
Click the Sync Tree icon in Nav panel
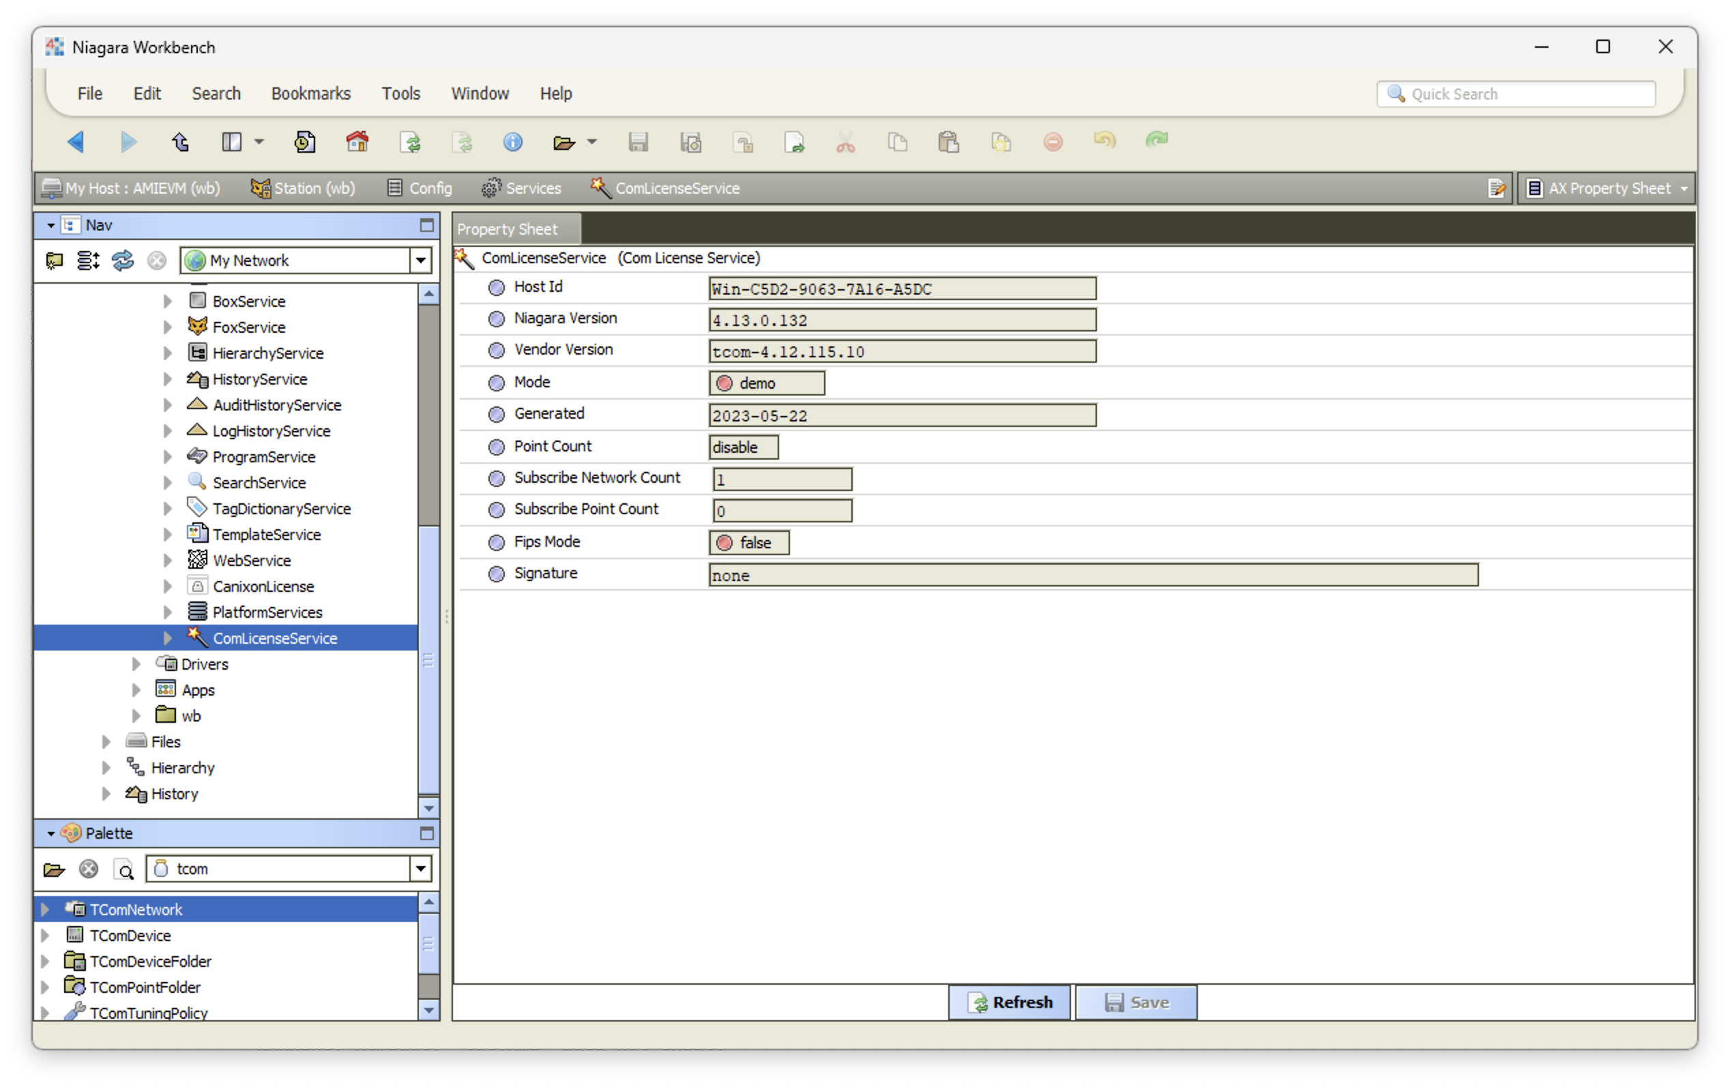[123, 260]
